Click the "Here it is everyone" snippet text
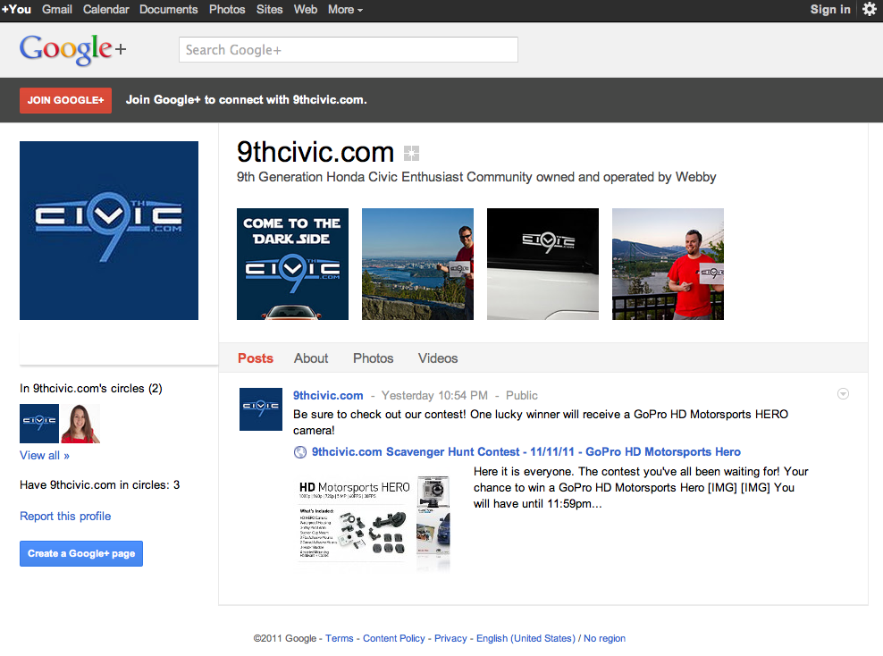Image resolution: width=883 pixels, height=656 pixels. coord(641,488)
